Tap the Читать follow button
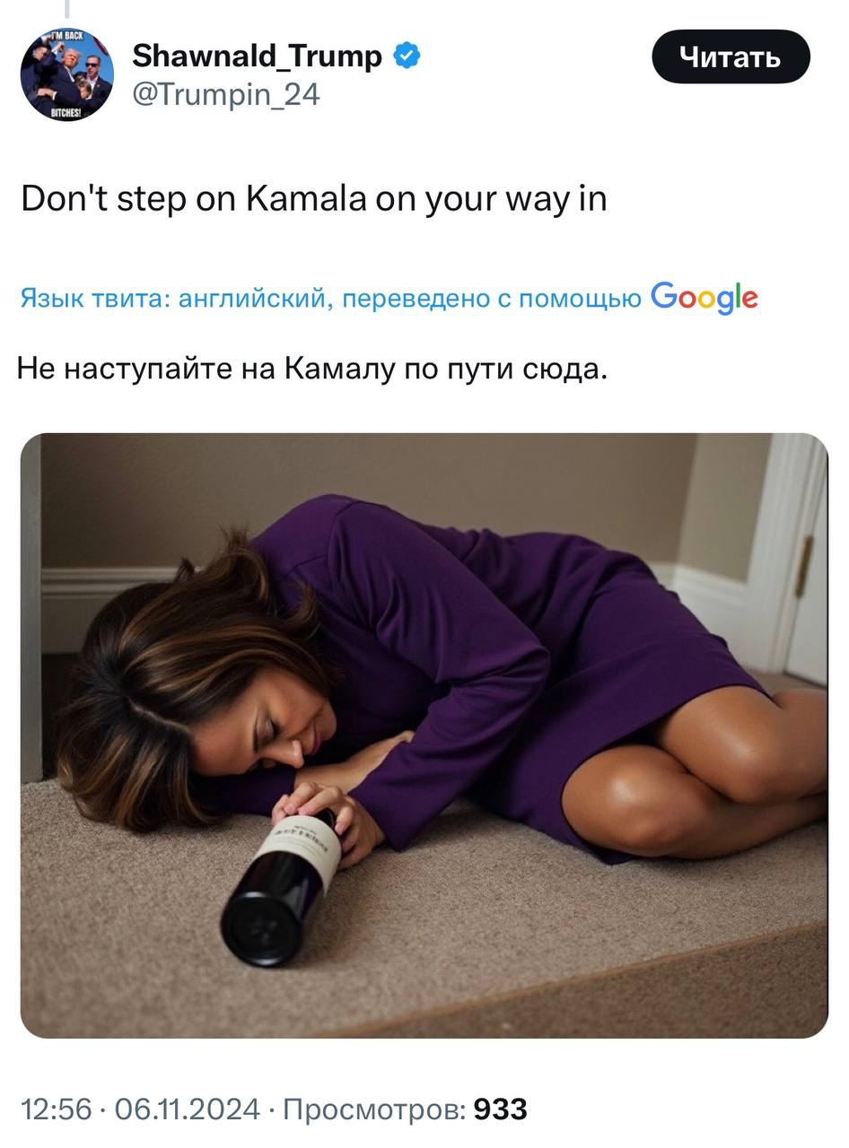 pyautogui.click(x=731, y=57)
